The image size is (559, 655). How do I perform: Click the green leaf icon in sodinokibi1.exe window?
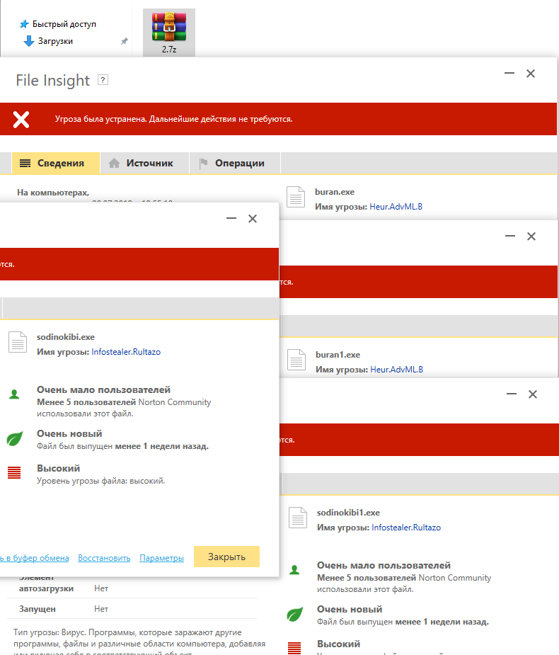[x=295, y=614]
